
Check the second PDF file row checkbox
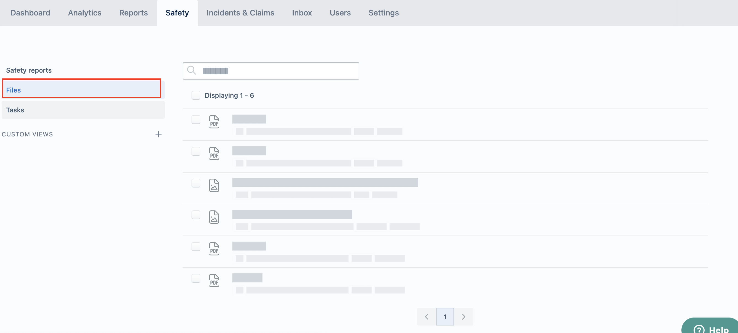pos(196,151)
